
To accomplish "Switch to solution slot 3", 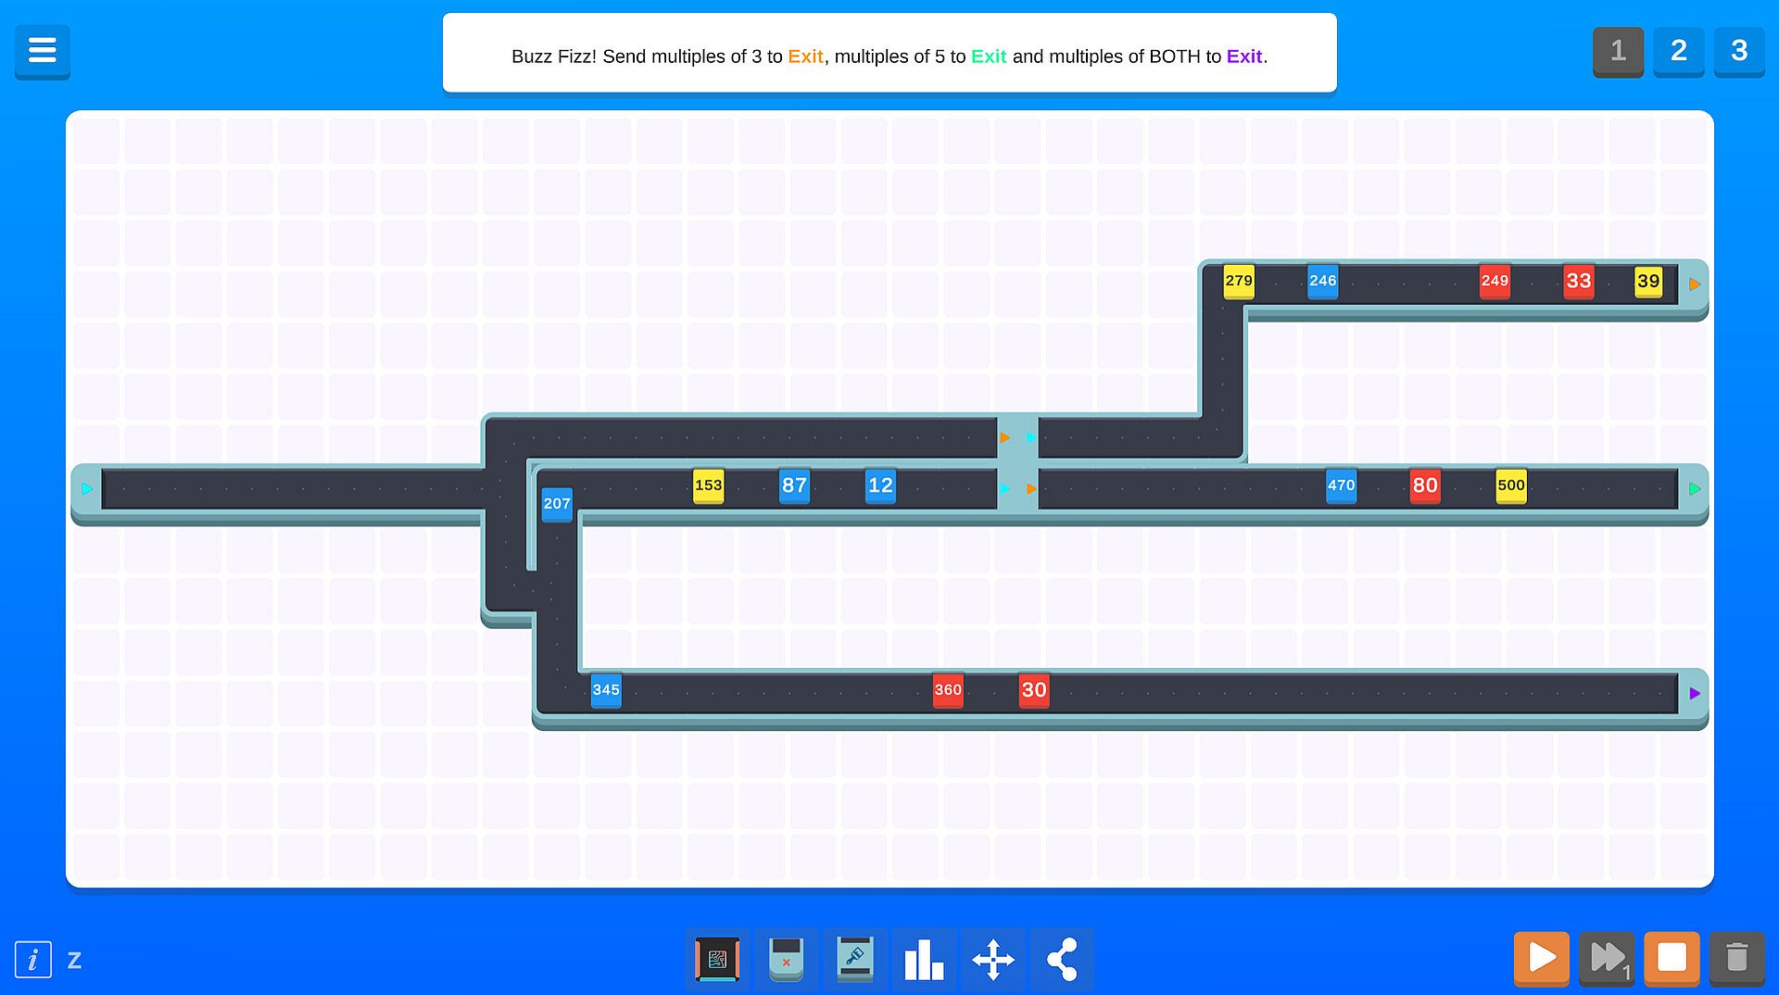I will 1739,51.
